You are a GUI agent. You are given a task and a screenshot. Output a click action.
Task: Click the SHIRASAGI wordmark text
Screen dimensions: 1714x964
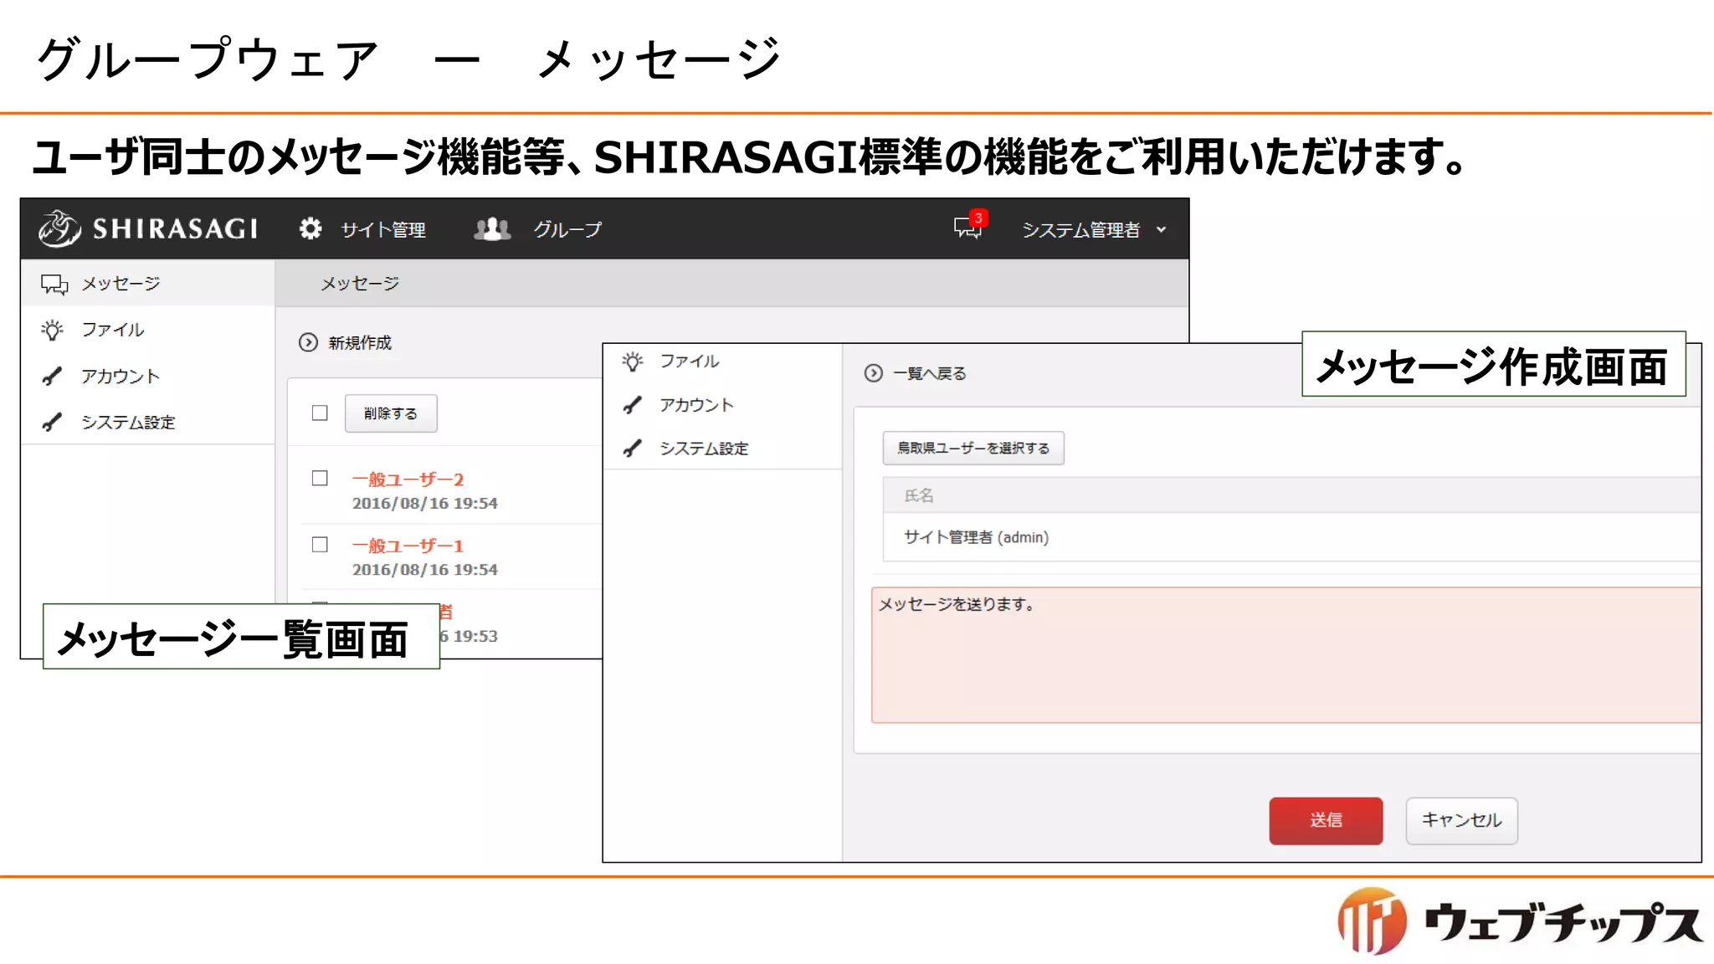pyautogui.click(x=175, y=228)
